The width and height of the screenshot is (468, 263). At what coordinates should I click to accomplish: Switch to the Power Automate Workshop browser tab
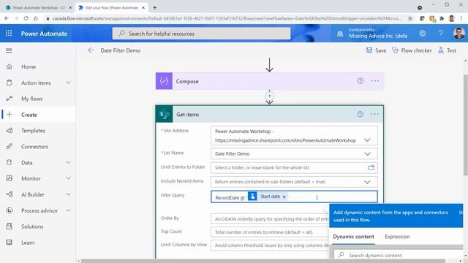tap(38, 8)
